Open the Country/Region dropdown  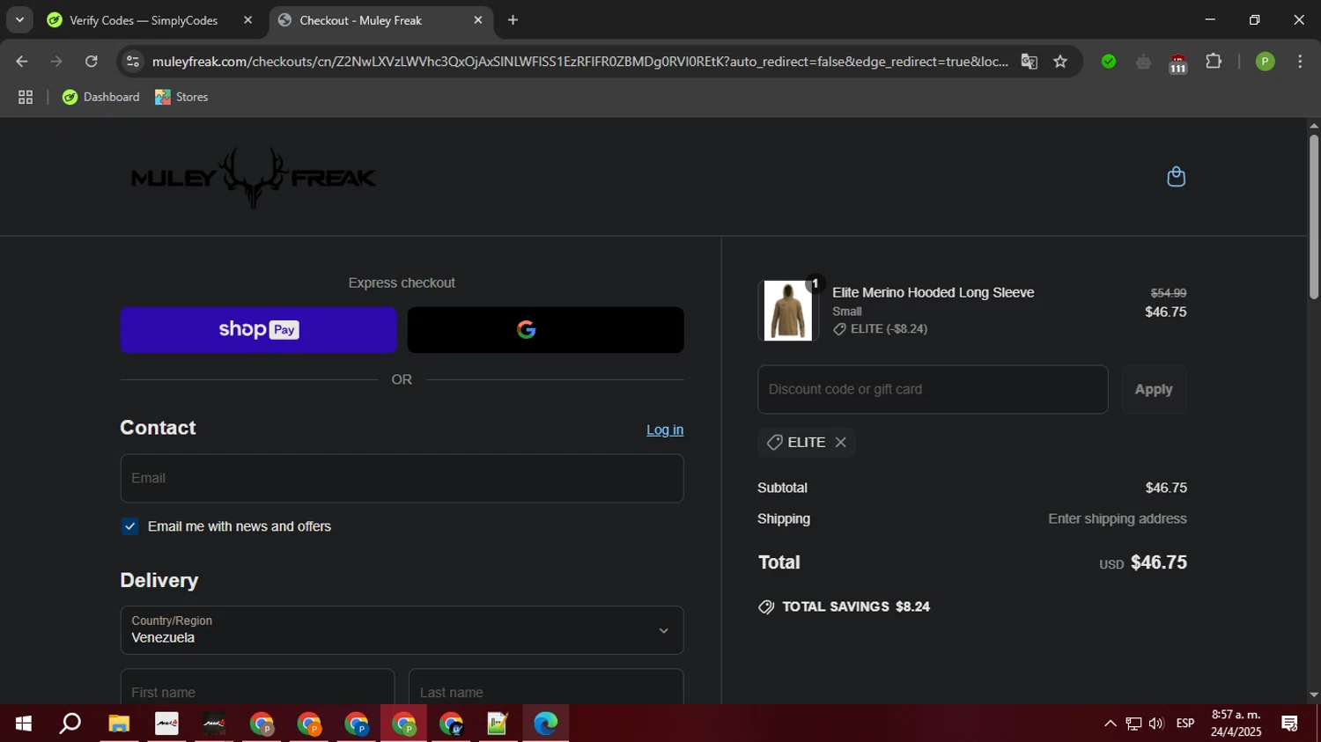coord(402,630)
